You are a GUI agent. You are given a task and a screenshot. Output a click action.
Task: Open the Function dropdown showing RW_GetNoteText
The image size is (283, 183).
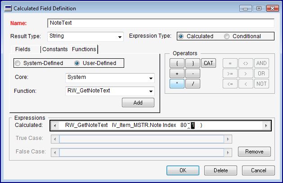[151, 91]
